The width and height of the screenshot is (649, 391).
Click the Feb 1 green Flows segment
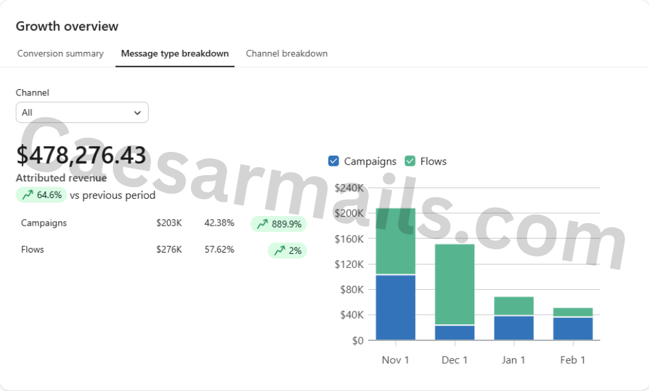(x=573, y=312)
